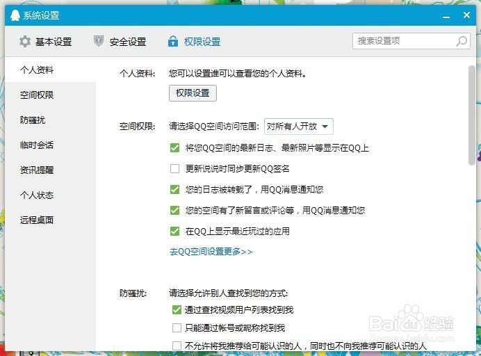Click the magnifier icon in search box
This screenshot has width=481, height=356.
(x=462, y=41)
